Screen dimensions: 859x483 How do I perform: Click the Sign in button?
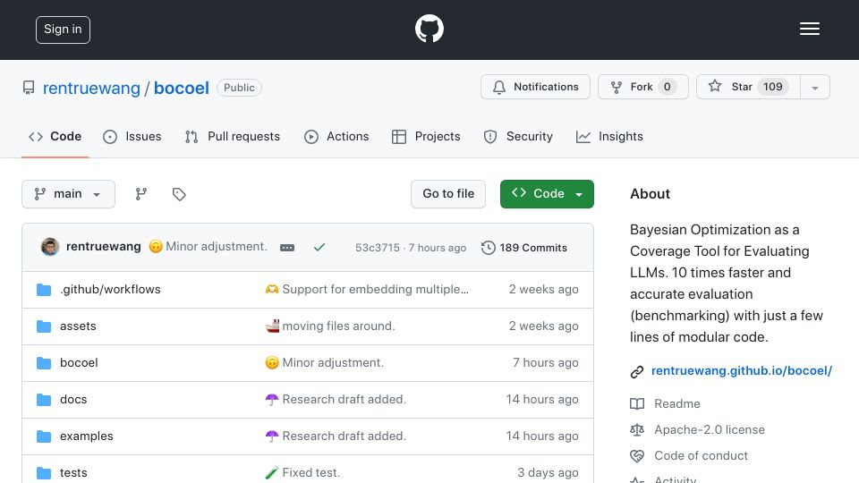click(63, 30)
